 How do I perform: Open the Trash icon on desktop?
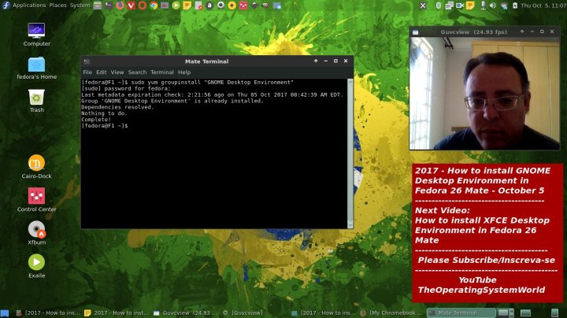click(36, 98)
